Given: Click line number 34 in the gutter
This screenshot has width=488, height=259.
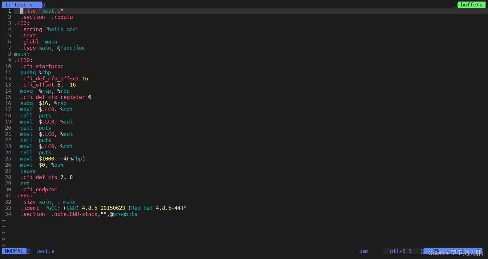Looking at the screenshot, I should click(8, 214).
